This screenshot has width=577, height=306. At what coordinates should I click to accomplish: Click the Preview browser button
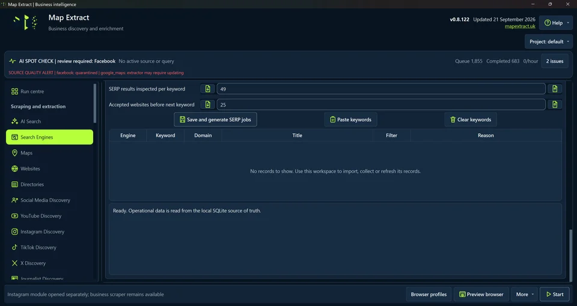coord(481,294)
